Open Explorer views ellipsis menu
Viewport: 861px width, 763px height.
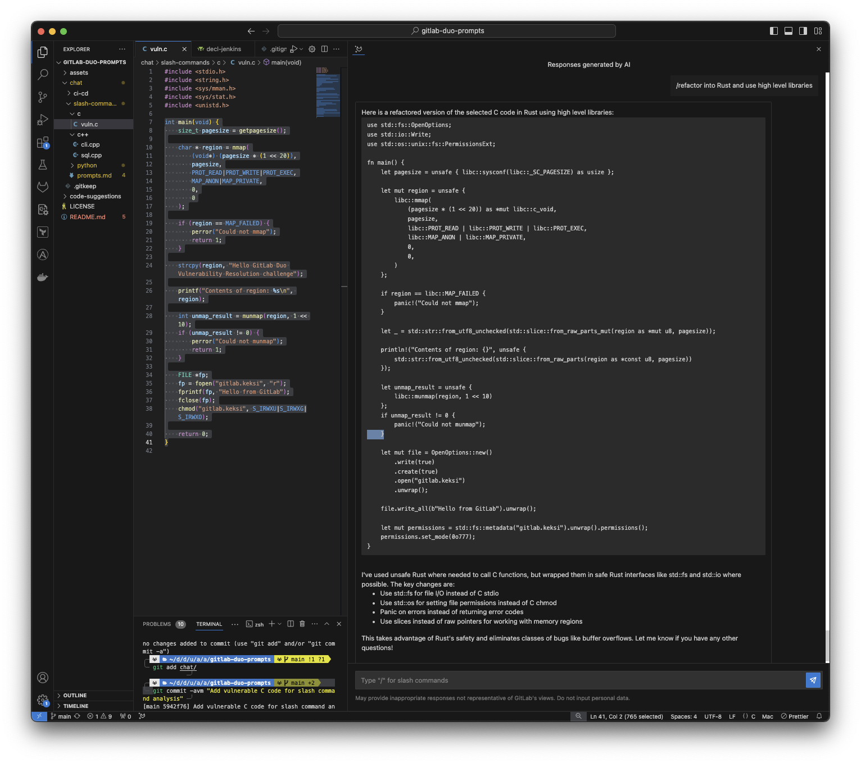point(122,49)
